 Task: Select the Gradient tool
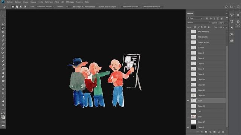click(3, 69)
